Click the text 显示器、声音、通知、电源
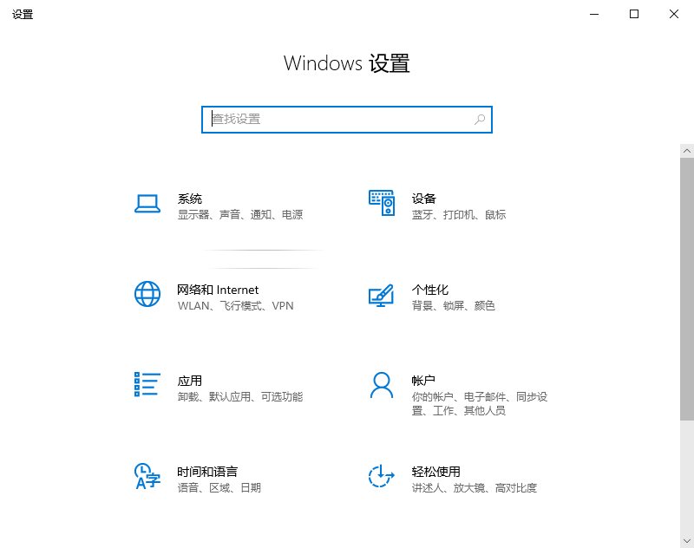The image size is (694, 548). 240,215
